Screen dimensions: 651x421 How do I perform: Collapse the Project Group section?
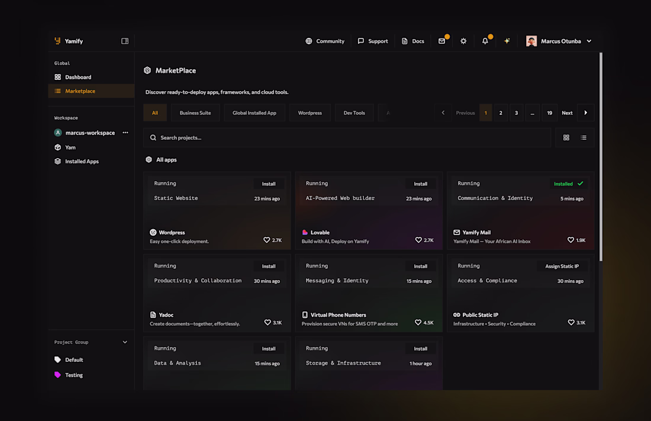(x=125, y=342)
